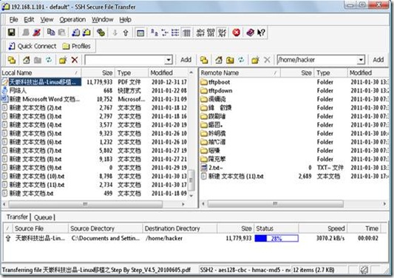Open the Settings icon in the toolbar
The width and height of the screenshot is (394, 278).
101,33
